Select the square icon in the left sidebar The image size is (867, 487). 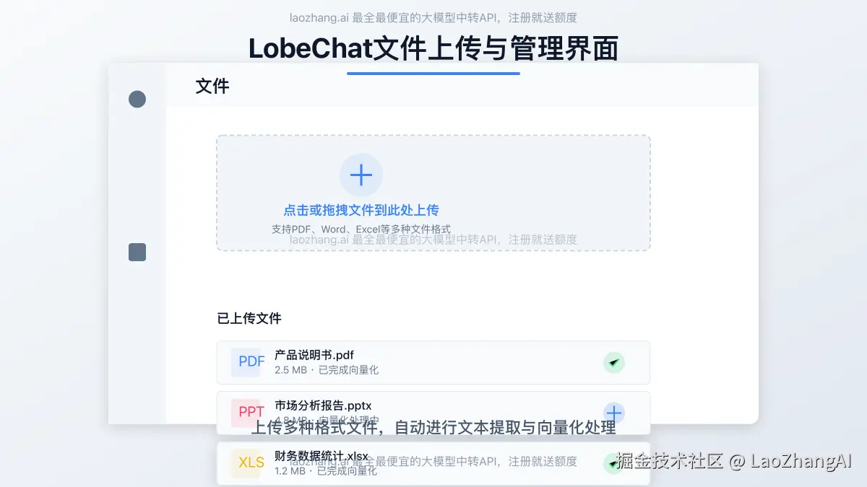coord(137,253)
